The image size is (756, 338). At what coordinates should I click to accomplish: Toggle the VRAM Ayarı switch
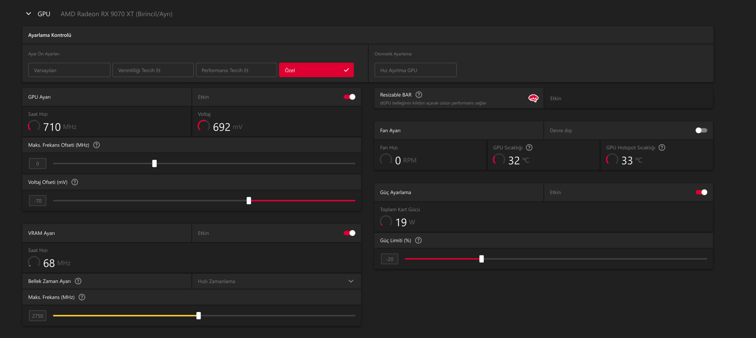[349, 233]
